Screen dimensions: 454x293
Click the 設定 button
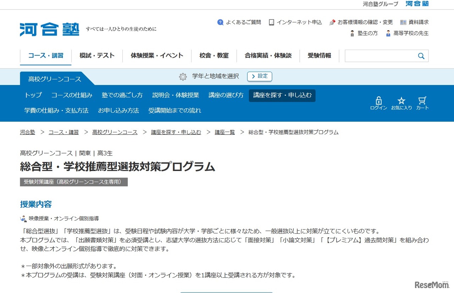260,76
